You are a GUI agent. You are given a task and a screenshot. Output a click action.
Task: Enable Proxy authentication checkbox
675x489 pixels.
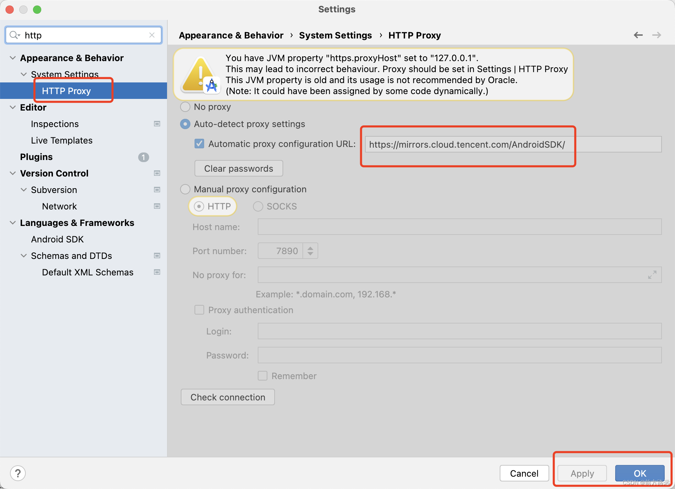pos(200,310)
